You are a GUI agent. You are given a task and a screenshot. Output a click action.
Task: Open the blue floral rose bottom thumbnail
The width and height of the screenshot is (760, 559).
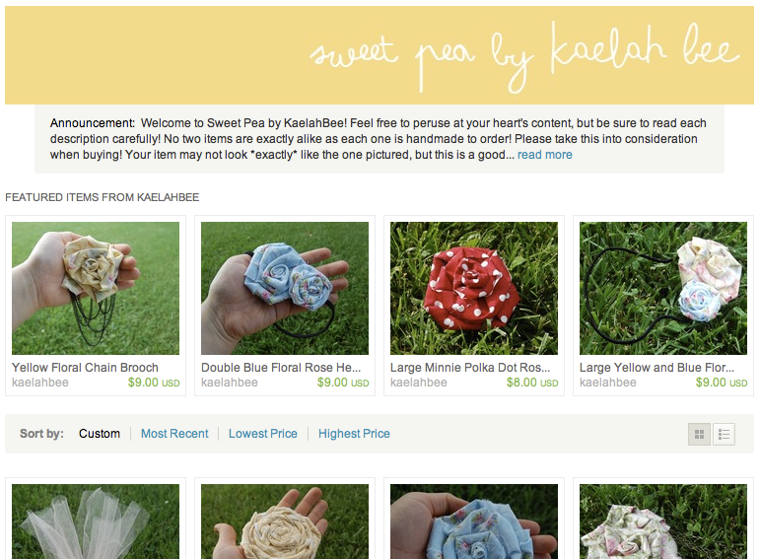[474, 522]
